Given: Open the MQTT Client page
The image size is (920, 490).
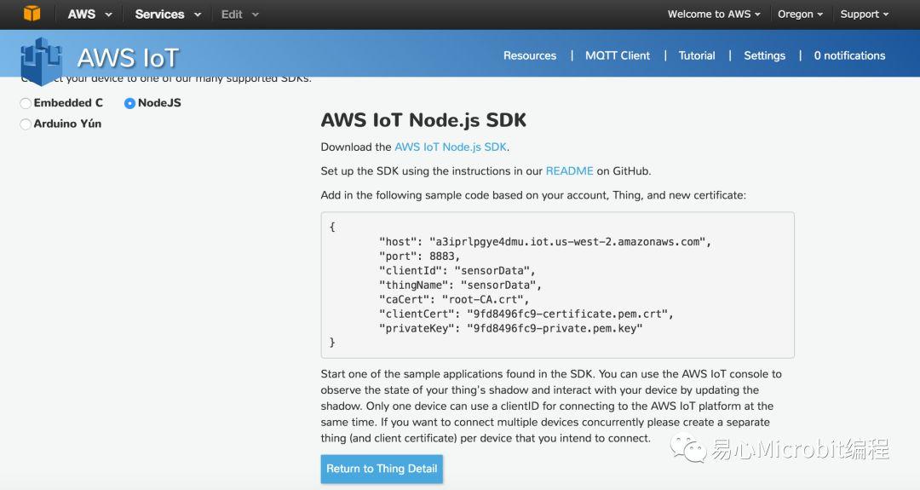Looking at the screenshot, I should (618, 55).
